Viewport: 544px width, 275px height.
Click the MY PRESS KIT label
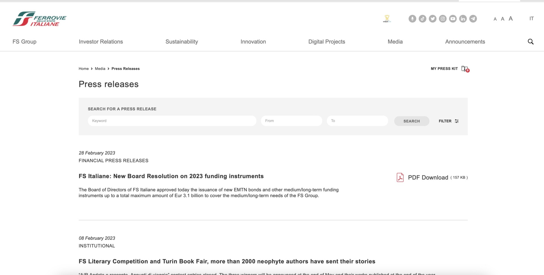[444, 69]
